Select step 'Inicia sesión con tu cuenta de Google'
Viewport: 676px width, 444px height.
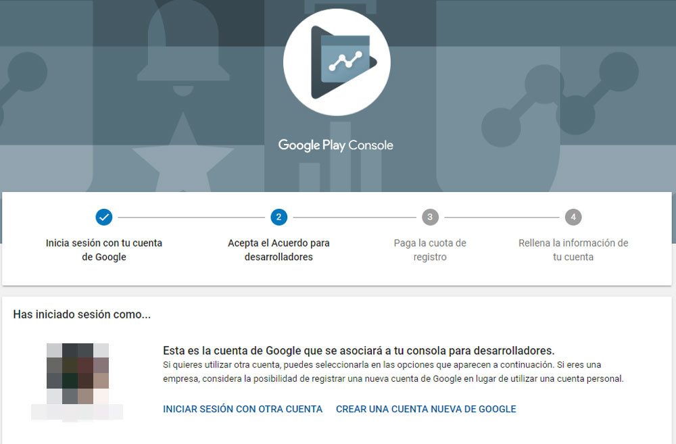point(103,250)
